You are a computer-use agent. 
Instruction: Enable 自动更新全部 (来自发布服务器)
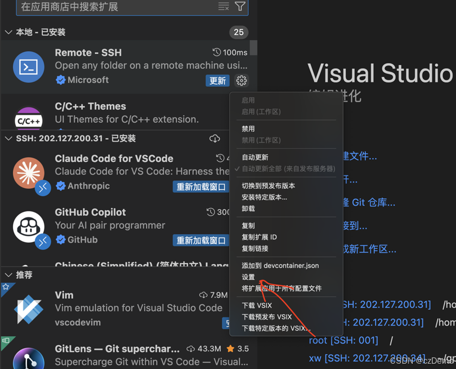(280, 169)
